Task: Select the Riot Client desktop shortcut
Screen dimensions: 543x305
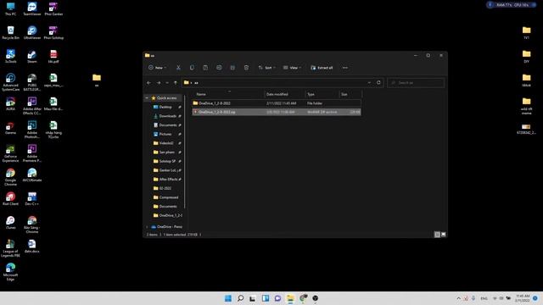Action: pyautogui.click(x=10, y=199)
